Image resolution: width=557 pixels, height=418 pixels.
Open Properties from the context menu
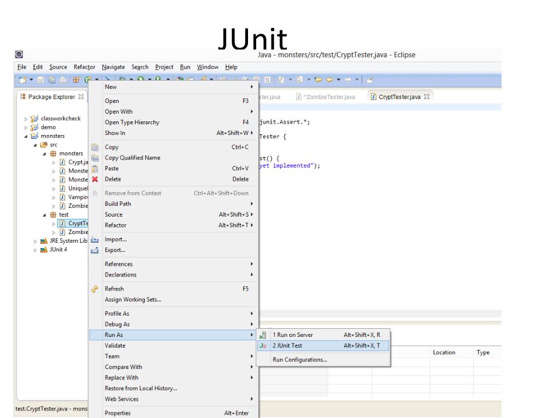coord(174,413)
